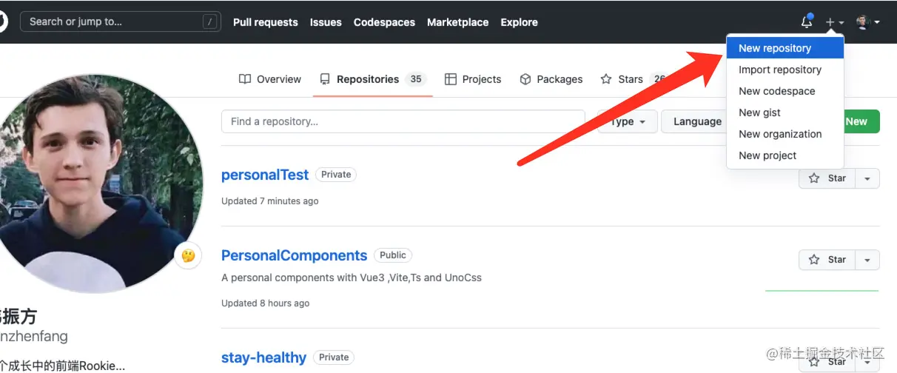Open Codespaces from the header
897x373 pixels.
click(384, 22)
